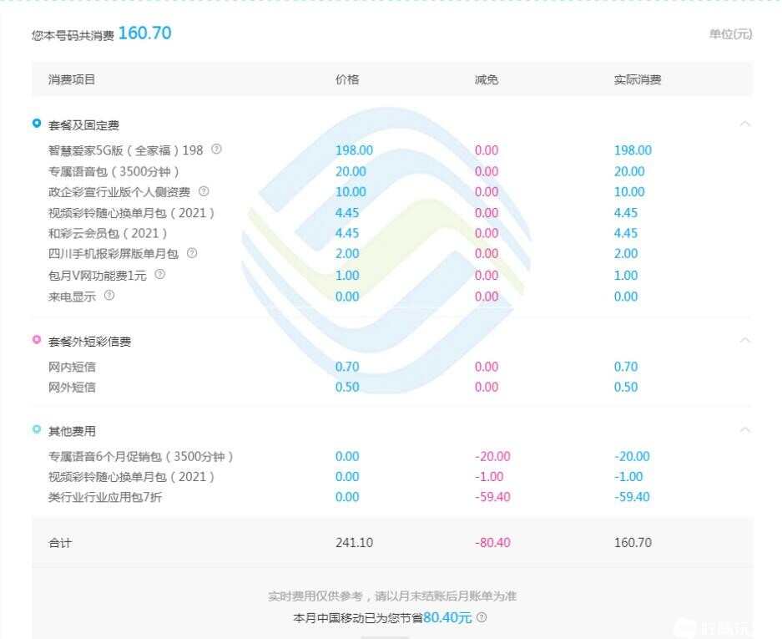Click the 实际消费 column header

coord(638,79)
